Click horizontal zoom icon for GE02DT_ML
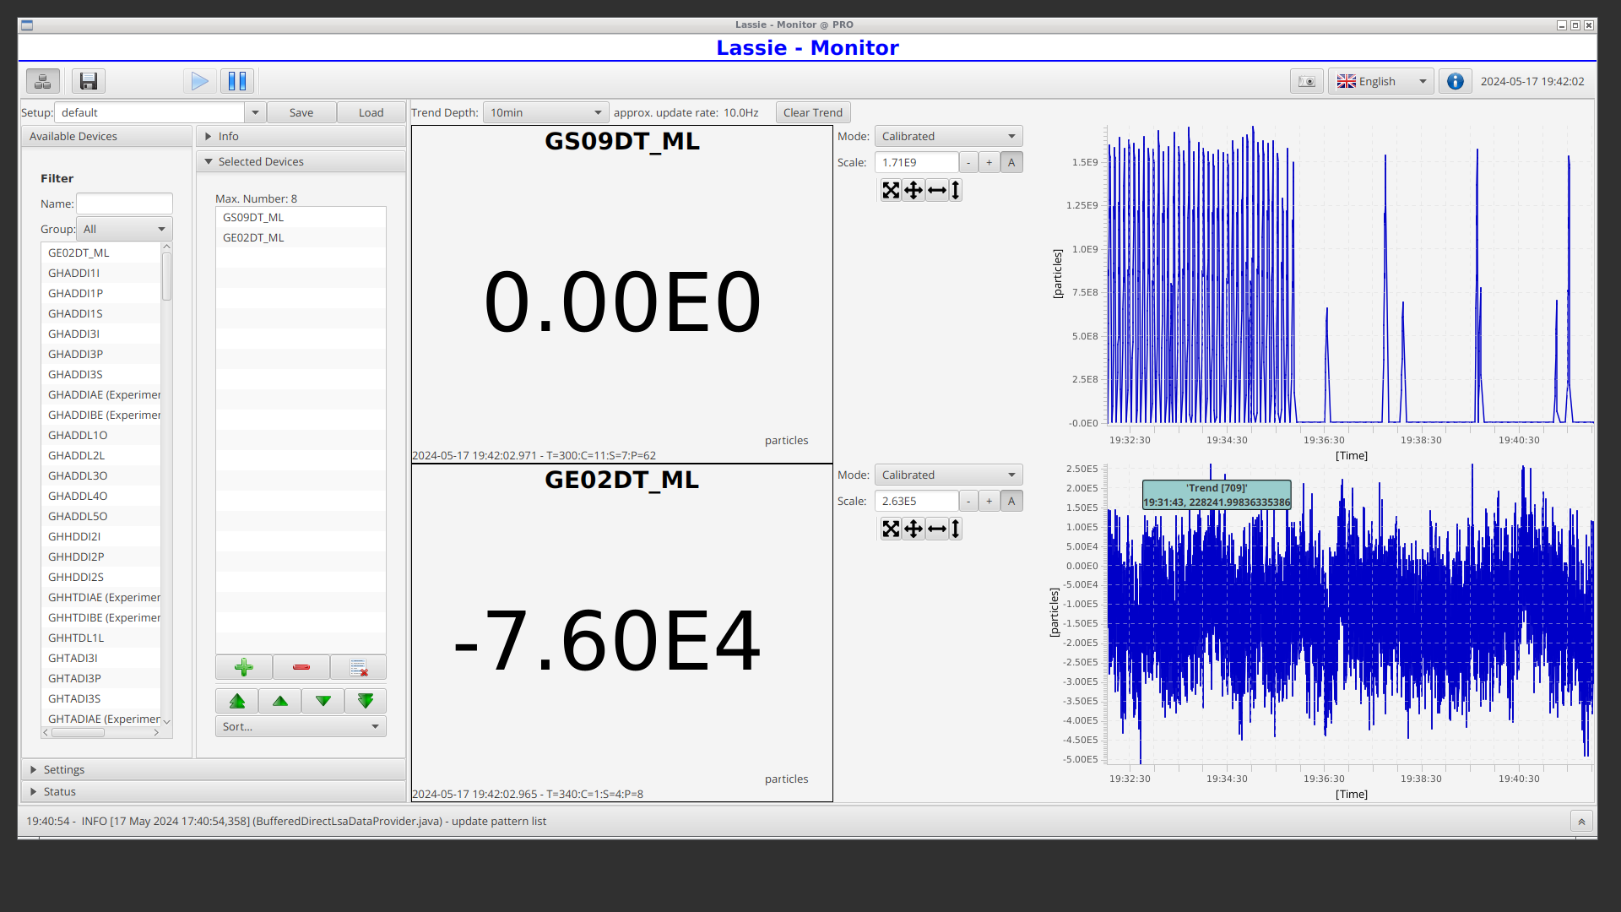 [x=936, y=529]
